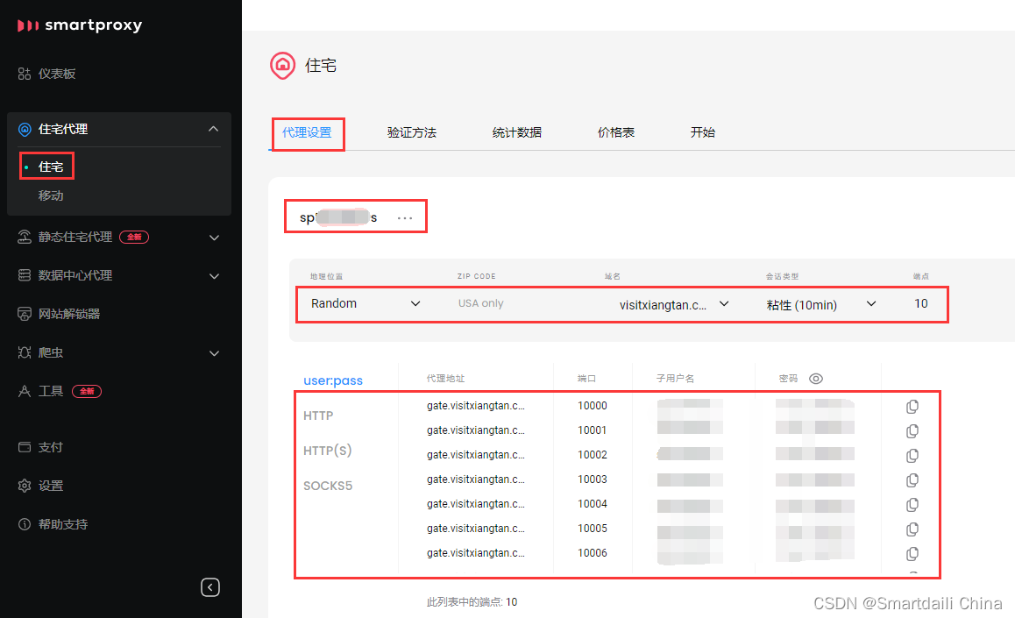Click the 代理地址 column header

445,379
